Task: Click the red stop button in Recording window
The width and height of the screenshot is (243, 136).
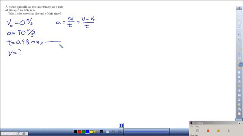Action: (208, 131)
